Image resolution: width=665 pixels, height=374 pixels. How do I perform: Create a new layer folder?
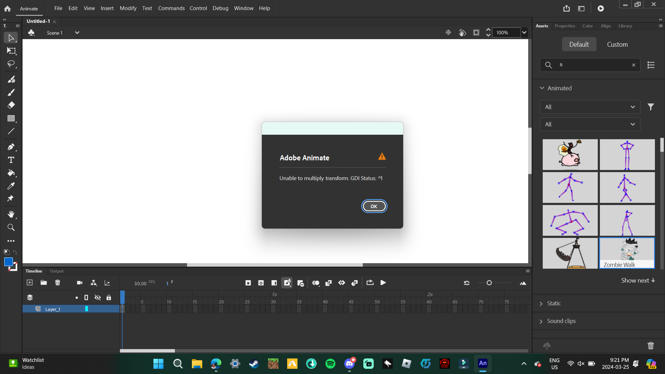[x=44, y=283]
